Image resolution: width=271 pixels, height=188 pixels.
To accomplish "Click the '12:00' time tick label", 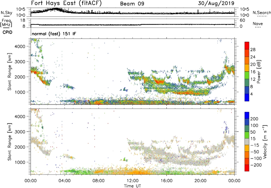I will pos(132,181).
